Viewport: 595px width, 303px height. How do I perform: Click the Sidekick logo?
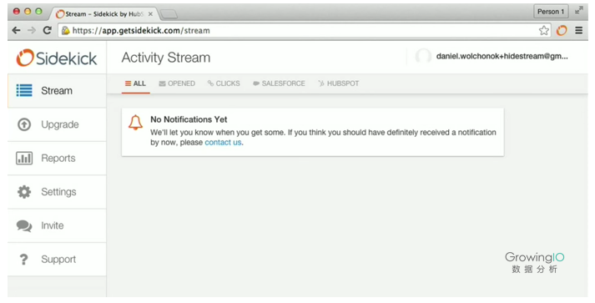coord(57,58)
